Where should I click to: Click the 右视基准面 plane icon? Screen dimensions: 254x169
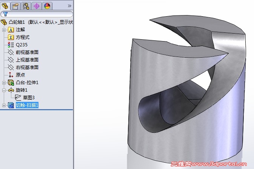[x=11, y=67]
